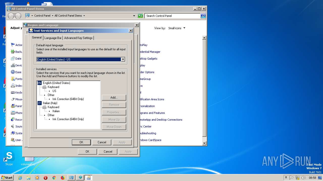Select the Keyboard node under English (United States)

pyautogui.click(x=53, y=87)
